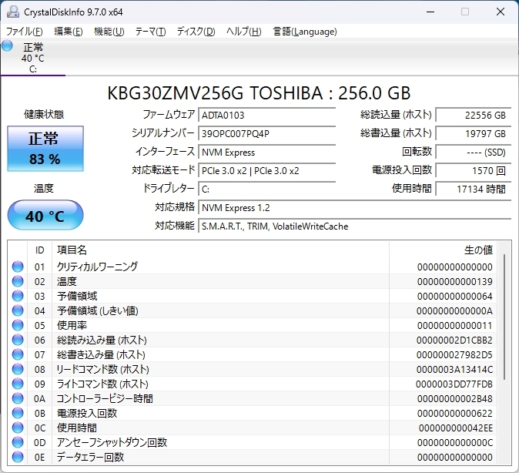Click status icon for ID 0D アンセーフシャットダウン回数
519x473 pixels.
click(18, 442)
